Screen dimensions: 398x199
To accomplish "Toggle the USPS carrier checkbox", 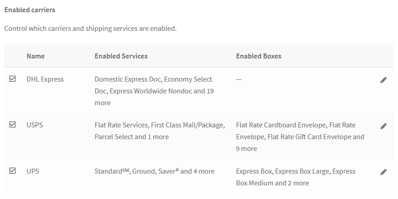I will pyautogui.click(x=12, y=125).
